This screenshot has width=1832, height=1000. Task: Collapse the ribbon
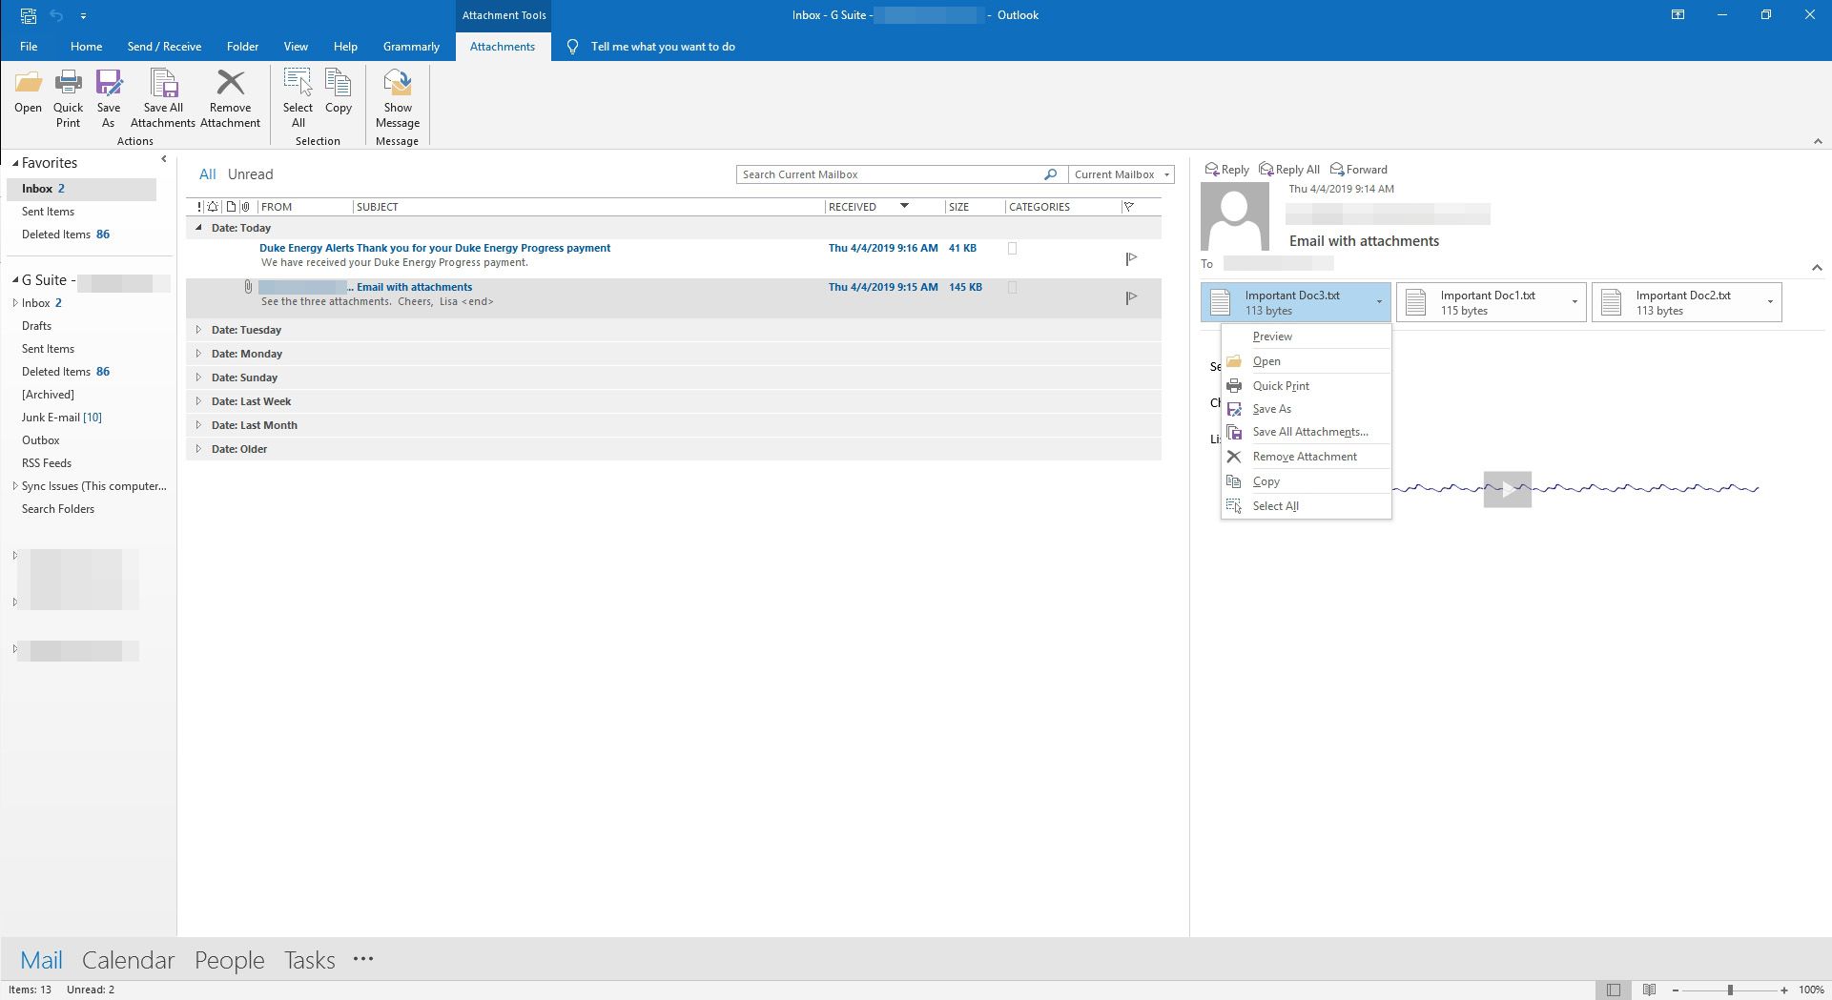tap(1818, 141)
